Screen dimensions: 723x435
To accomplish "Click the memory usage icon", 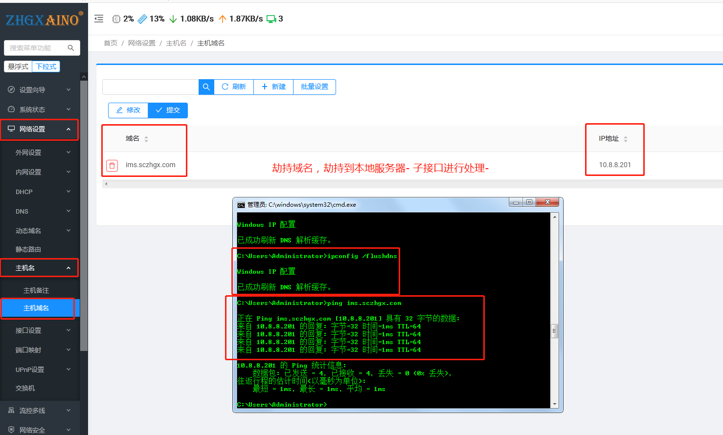I will (x=142, y=19).
